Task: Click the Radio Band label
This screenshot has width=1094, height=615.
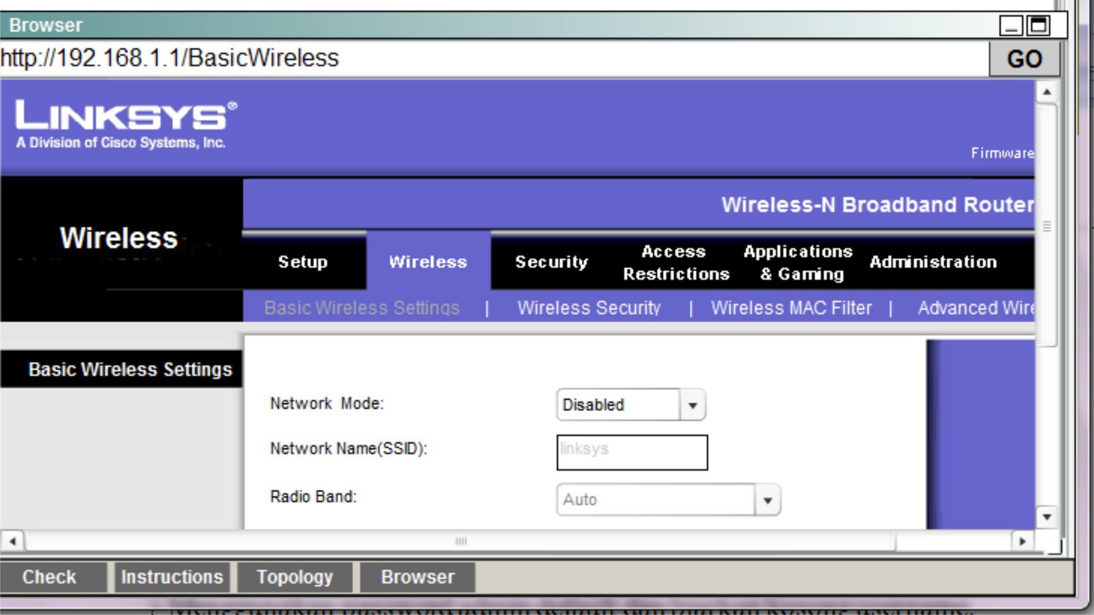Action: click(x=313, y=497)
